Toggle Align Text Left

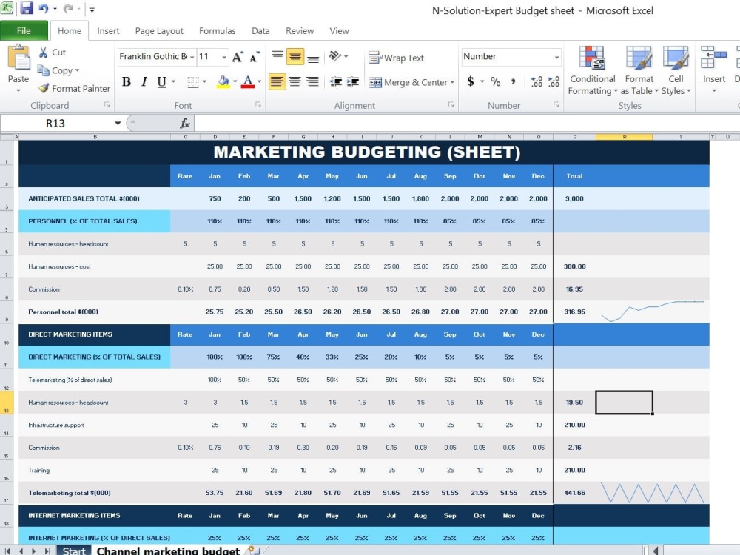coord(277,81)
